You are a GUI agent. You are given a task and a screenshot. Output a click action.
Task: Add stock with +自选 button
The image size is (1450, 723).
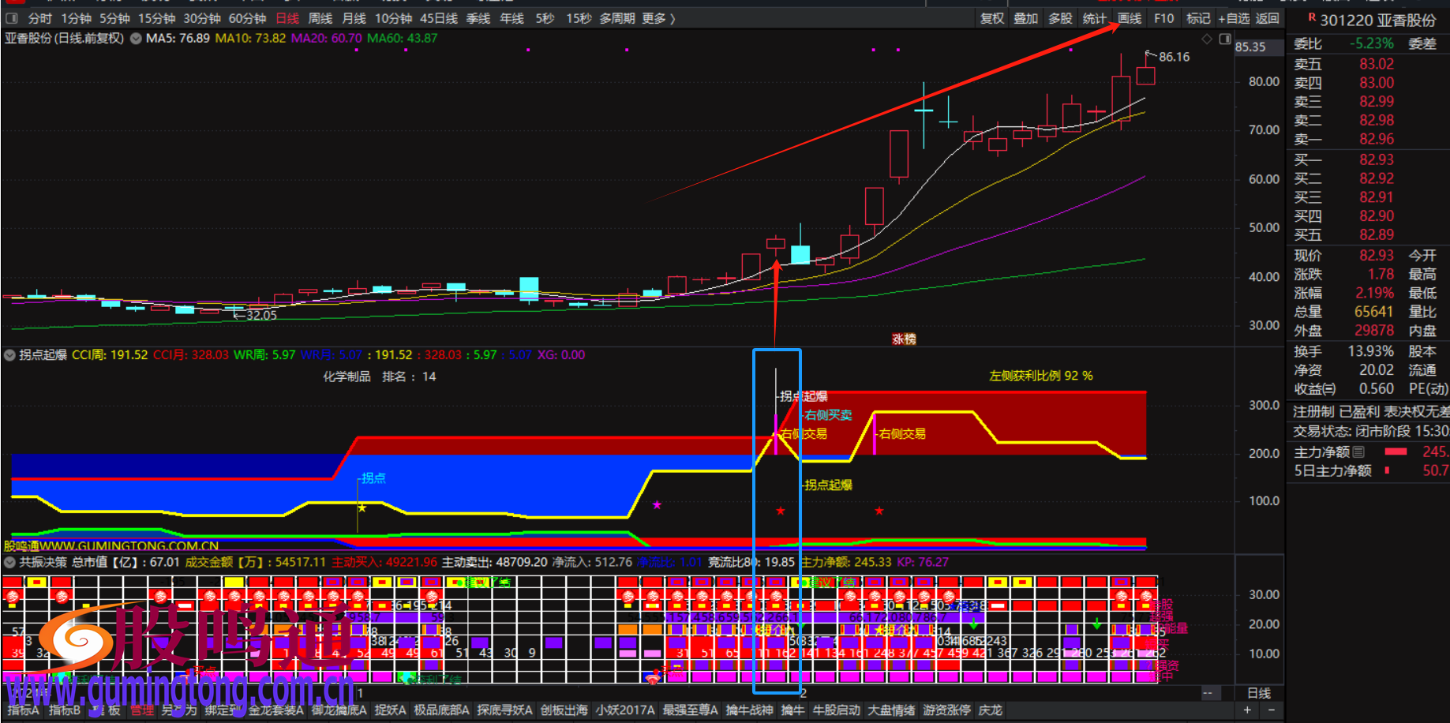point(1234,18)
